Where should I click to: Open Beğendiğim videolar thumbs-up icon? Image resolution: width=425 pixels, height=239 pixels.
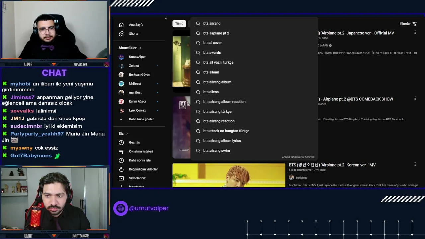[x=121, y=169]
